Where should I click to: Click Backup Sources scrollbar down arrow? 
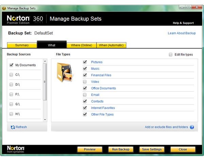[45, 119]
